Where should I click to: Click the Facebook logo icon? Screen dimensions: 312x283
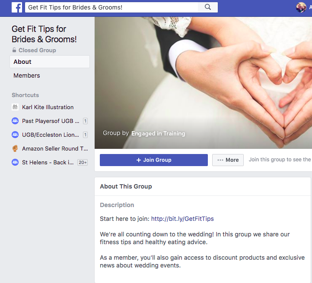coord(17,7)
